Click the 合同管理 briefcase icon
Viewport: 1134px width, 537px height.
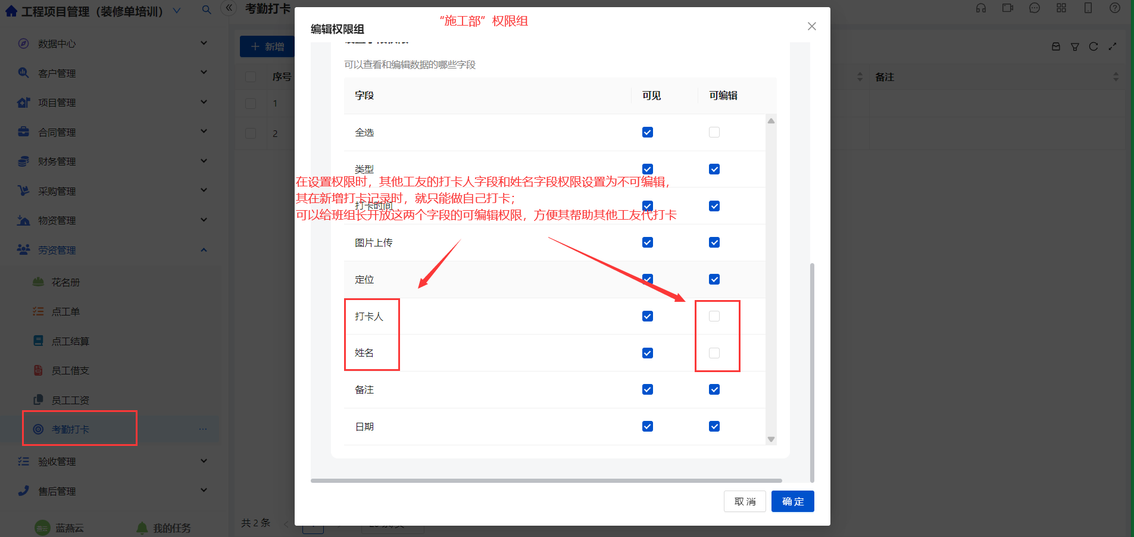click(23, 132)
